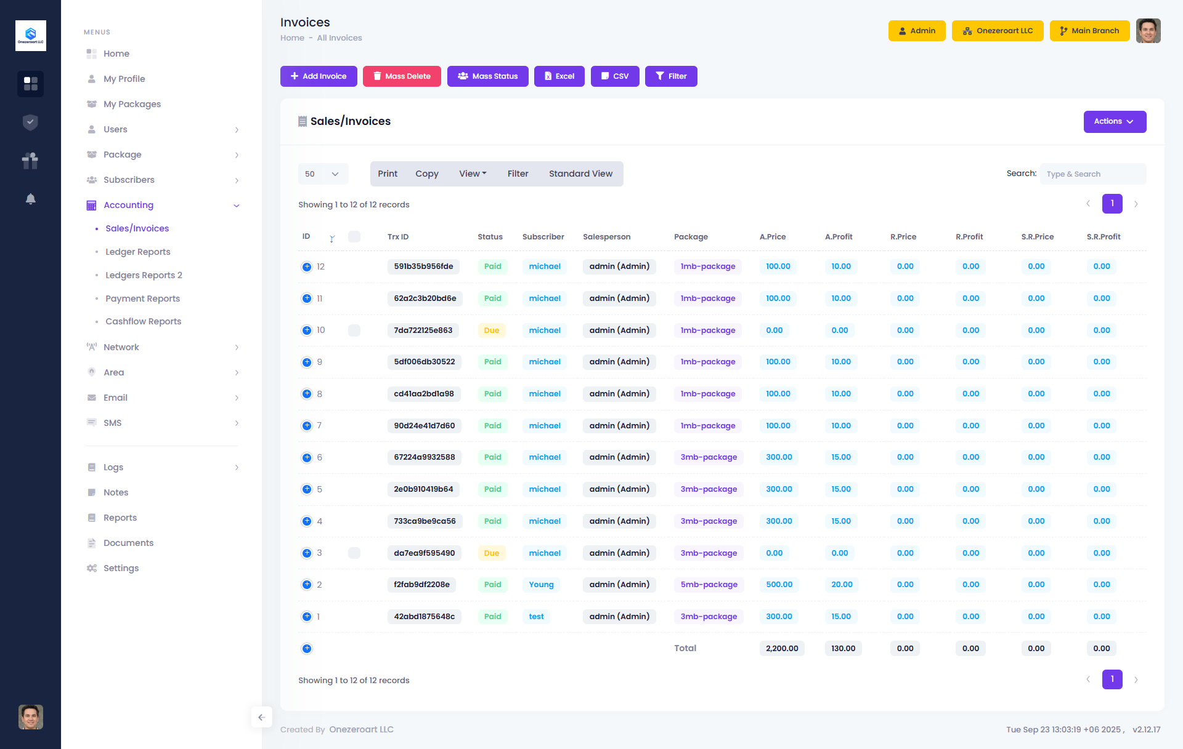
Task: Click the yellow Main Branch badge
Action: 1089,31
